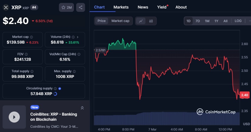Go to the Yield tab

point(162,7)
